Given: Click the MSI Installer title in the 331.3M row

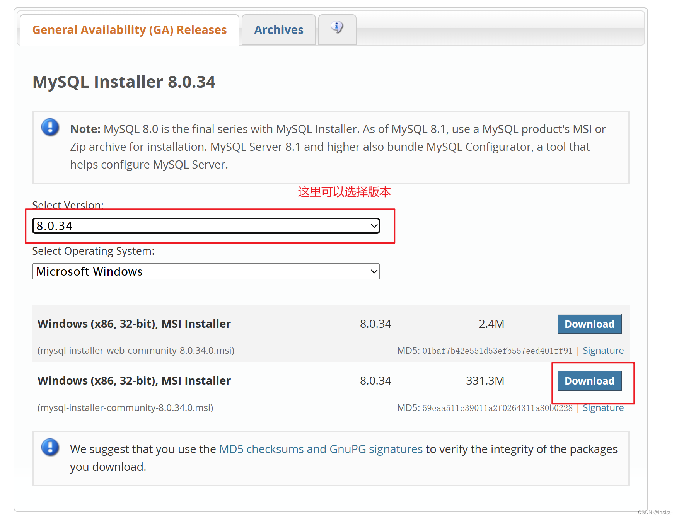Looking at the screenshot, I should click(134, 381).
